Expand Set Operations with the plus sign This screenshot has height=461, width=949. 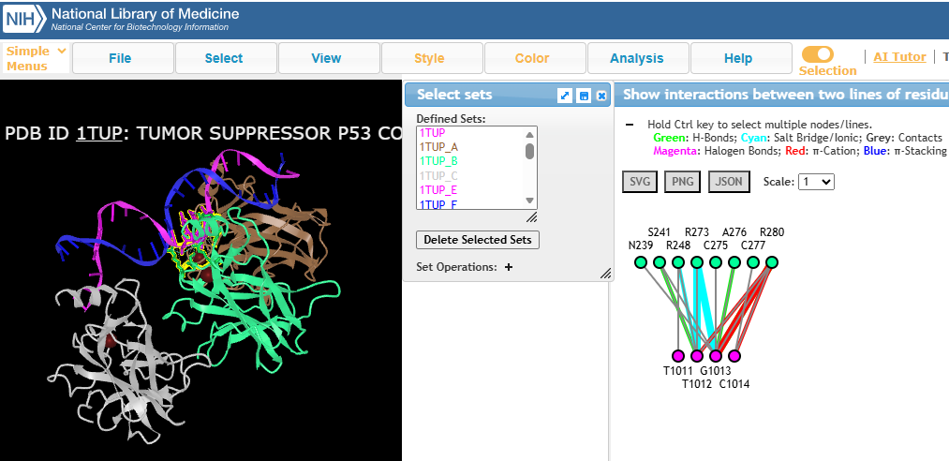pos(509,267)
